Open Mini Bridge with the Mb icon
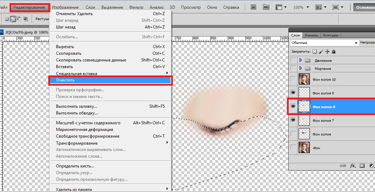The height and width of the screenshot is (192, 375). 266,7
